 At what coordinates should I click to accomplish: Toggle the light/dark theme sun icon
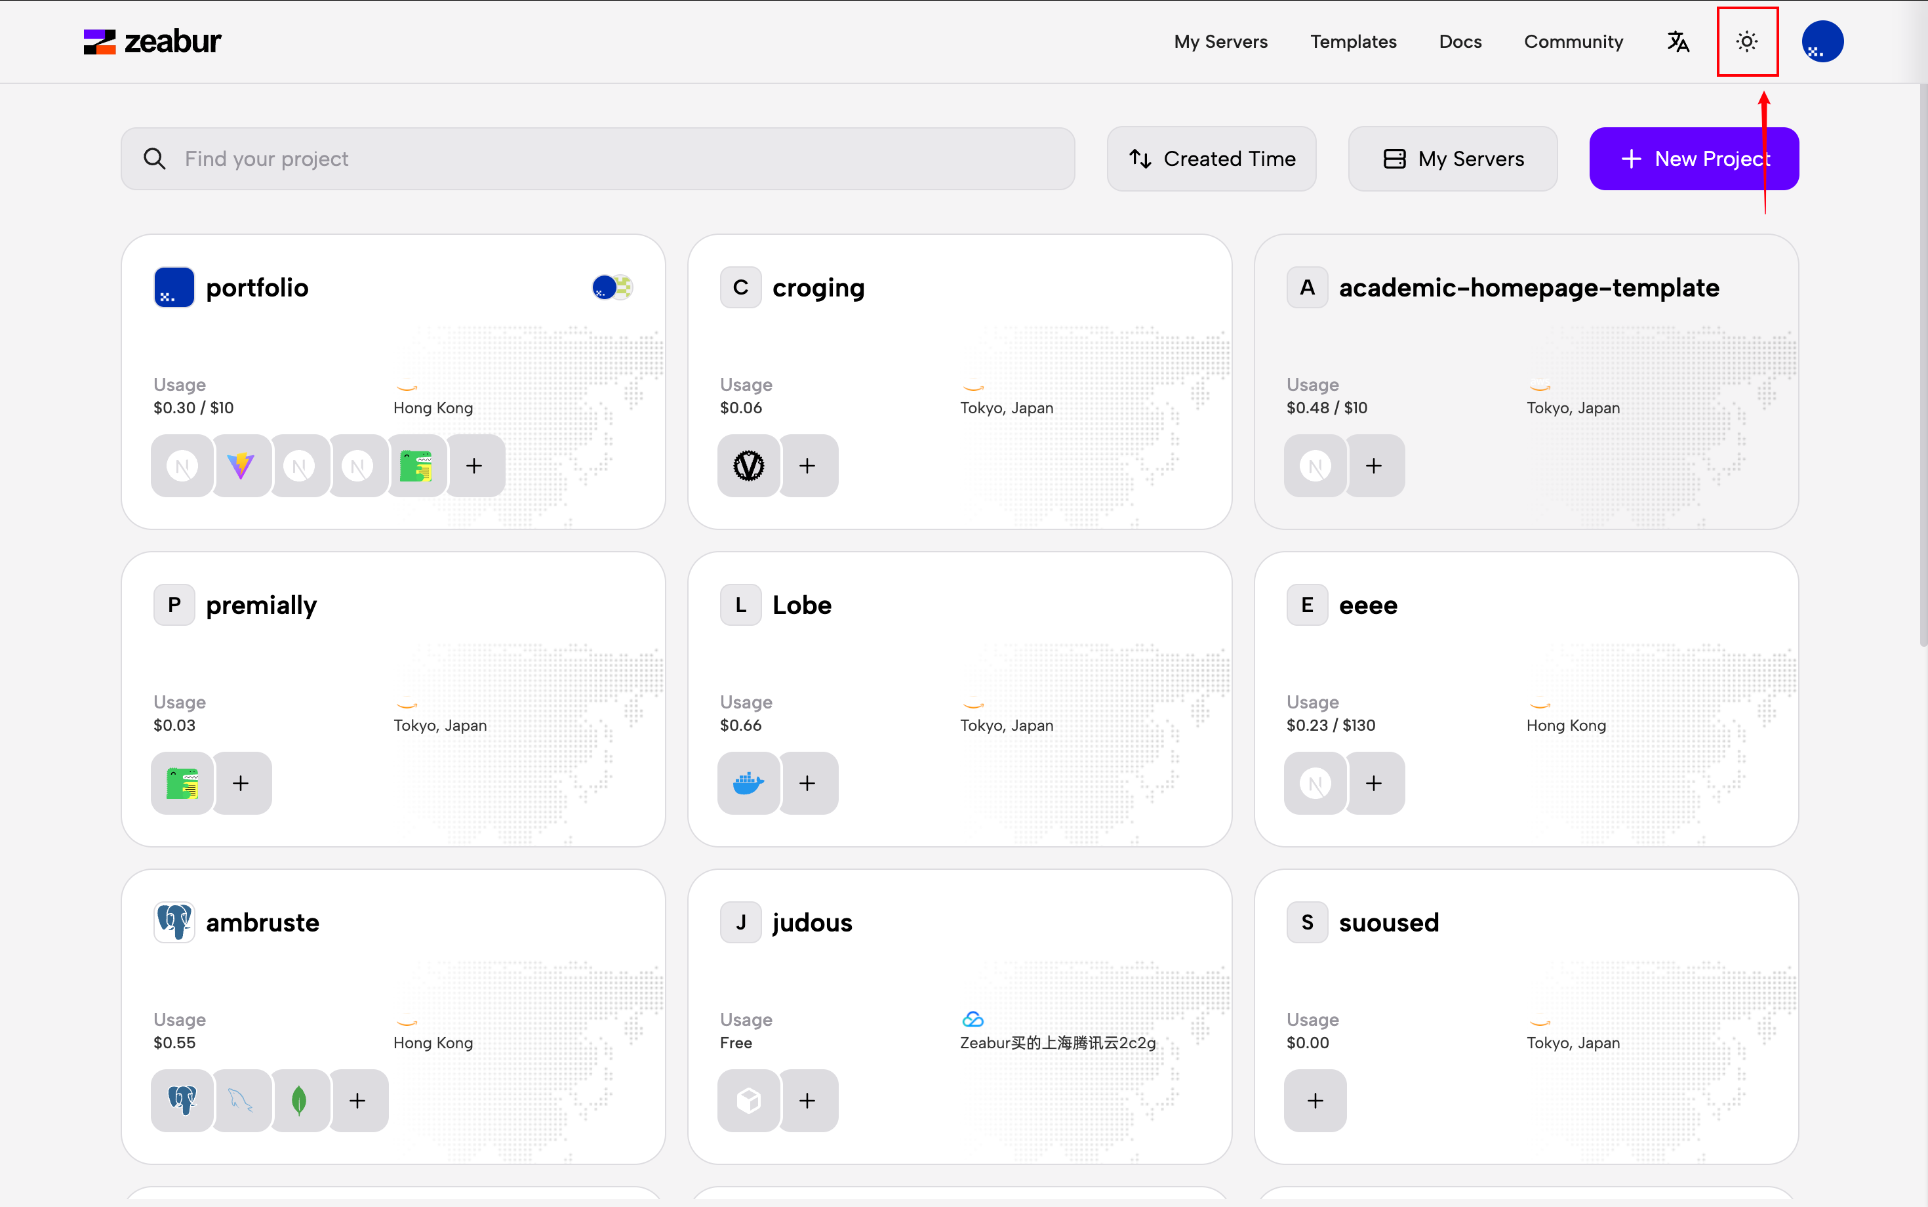[1746, 41]
